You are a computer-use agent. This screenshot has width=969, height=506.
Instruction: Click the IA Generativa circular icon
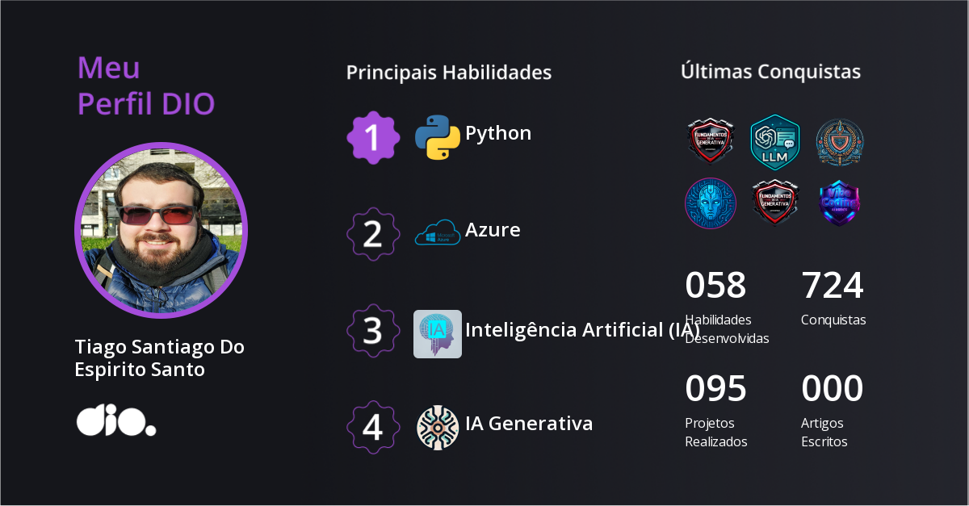point(437,428)
